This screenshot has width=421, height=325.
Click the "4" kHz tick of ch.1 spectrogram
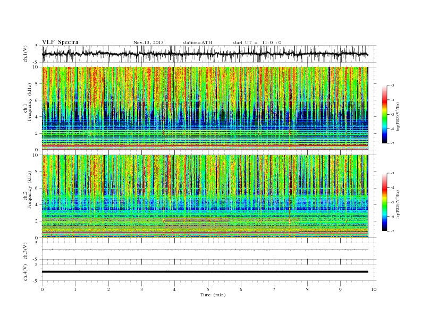click(x=37, y=117)
